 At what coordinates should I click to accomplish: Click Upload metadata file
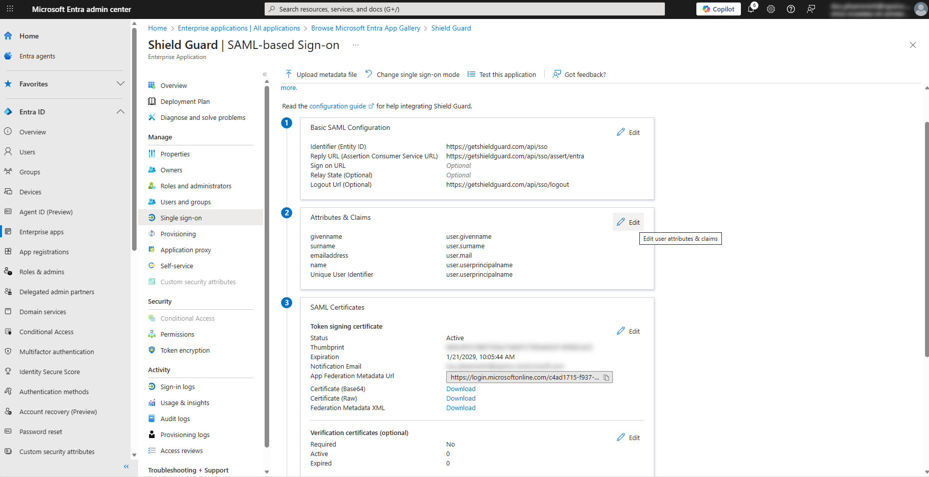321,74
